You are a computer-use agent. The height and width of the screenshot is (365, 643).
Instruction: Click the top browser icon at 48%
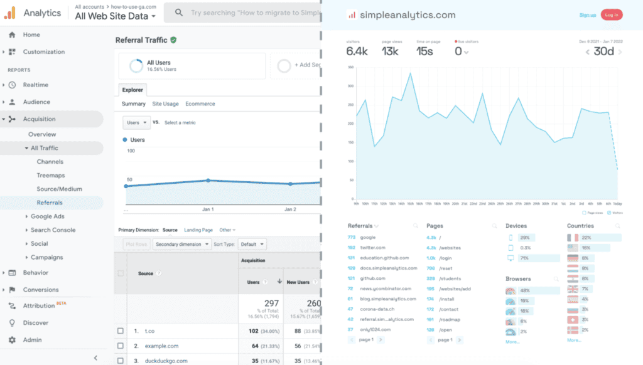pyautogui.click(x=511, y=291)
